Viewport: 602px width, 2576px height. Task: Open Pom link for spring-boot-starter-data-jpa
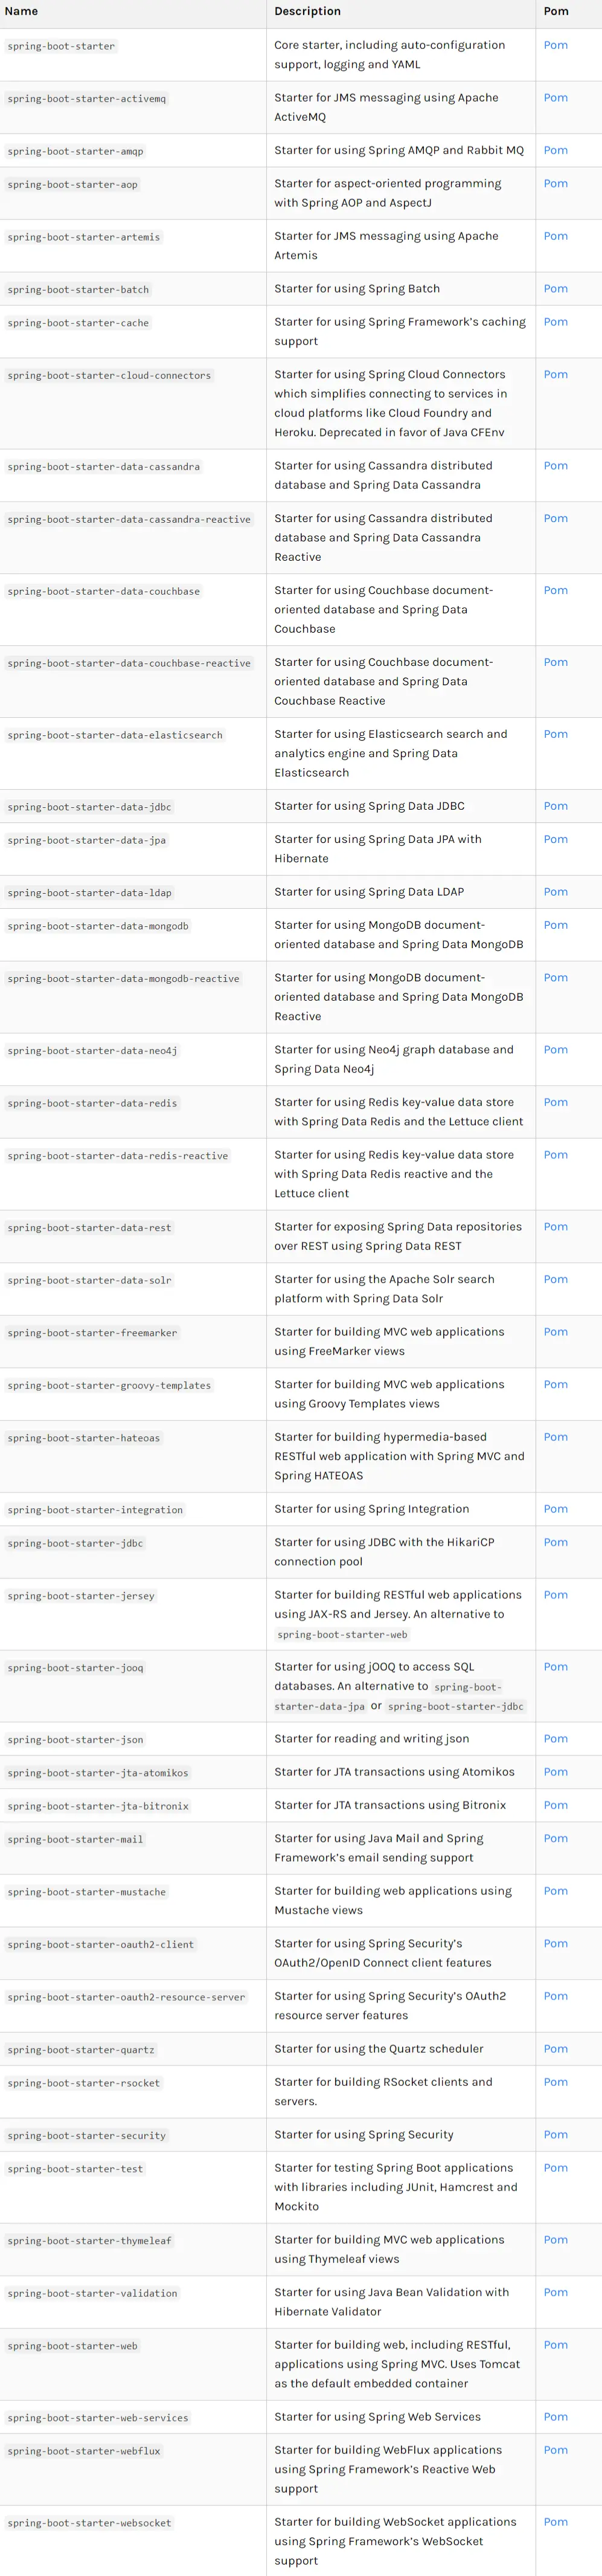555,840
